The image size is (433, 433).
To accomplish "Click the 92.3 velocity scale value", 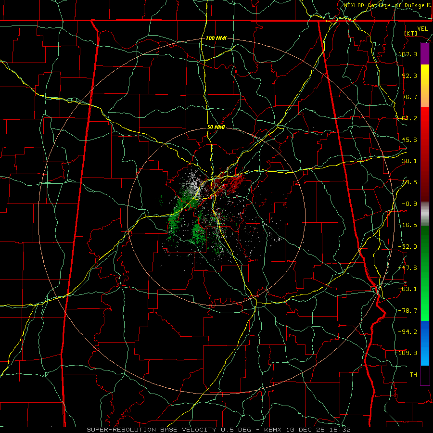I will [x=409, y=76].
